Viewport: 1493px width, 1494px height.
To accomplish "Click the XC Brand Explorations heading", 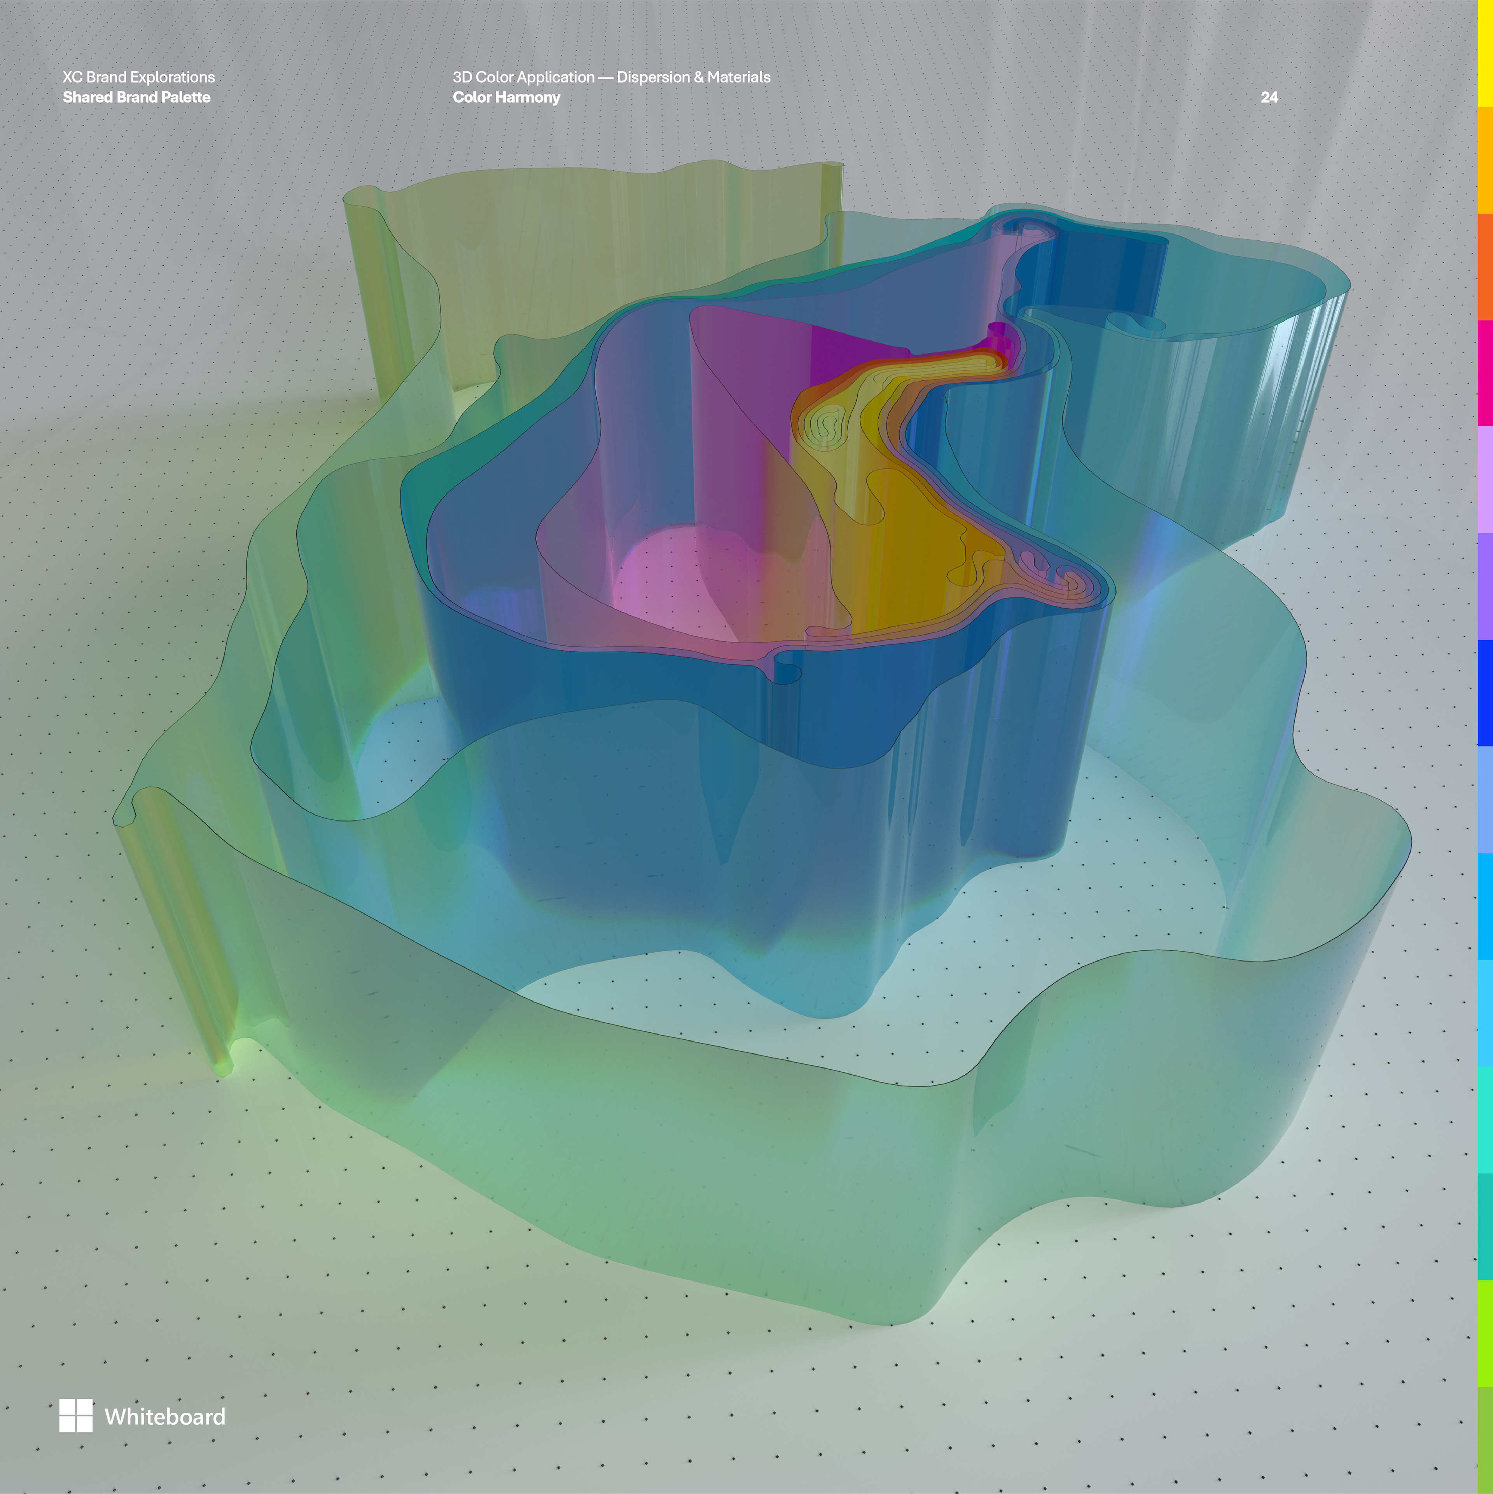I will [x=138, y=77].
